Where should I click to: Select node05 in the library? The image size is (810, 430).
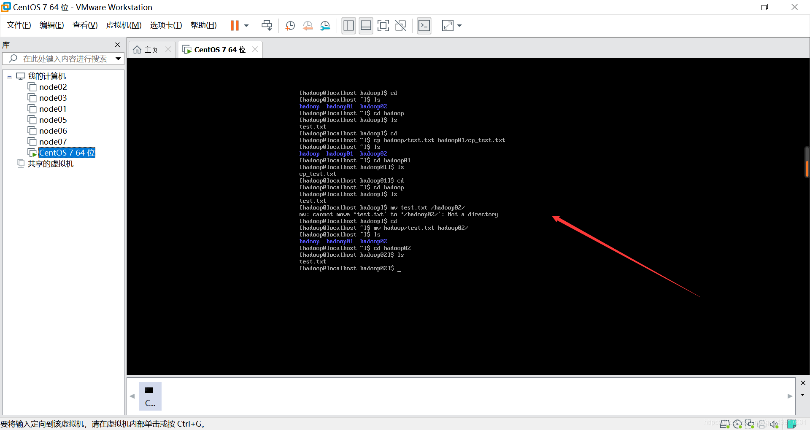tap(53, 120)
